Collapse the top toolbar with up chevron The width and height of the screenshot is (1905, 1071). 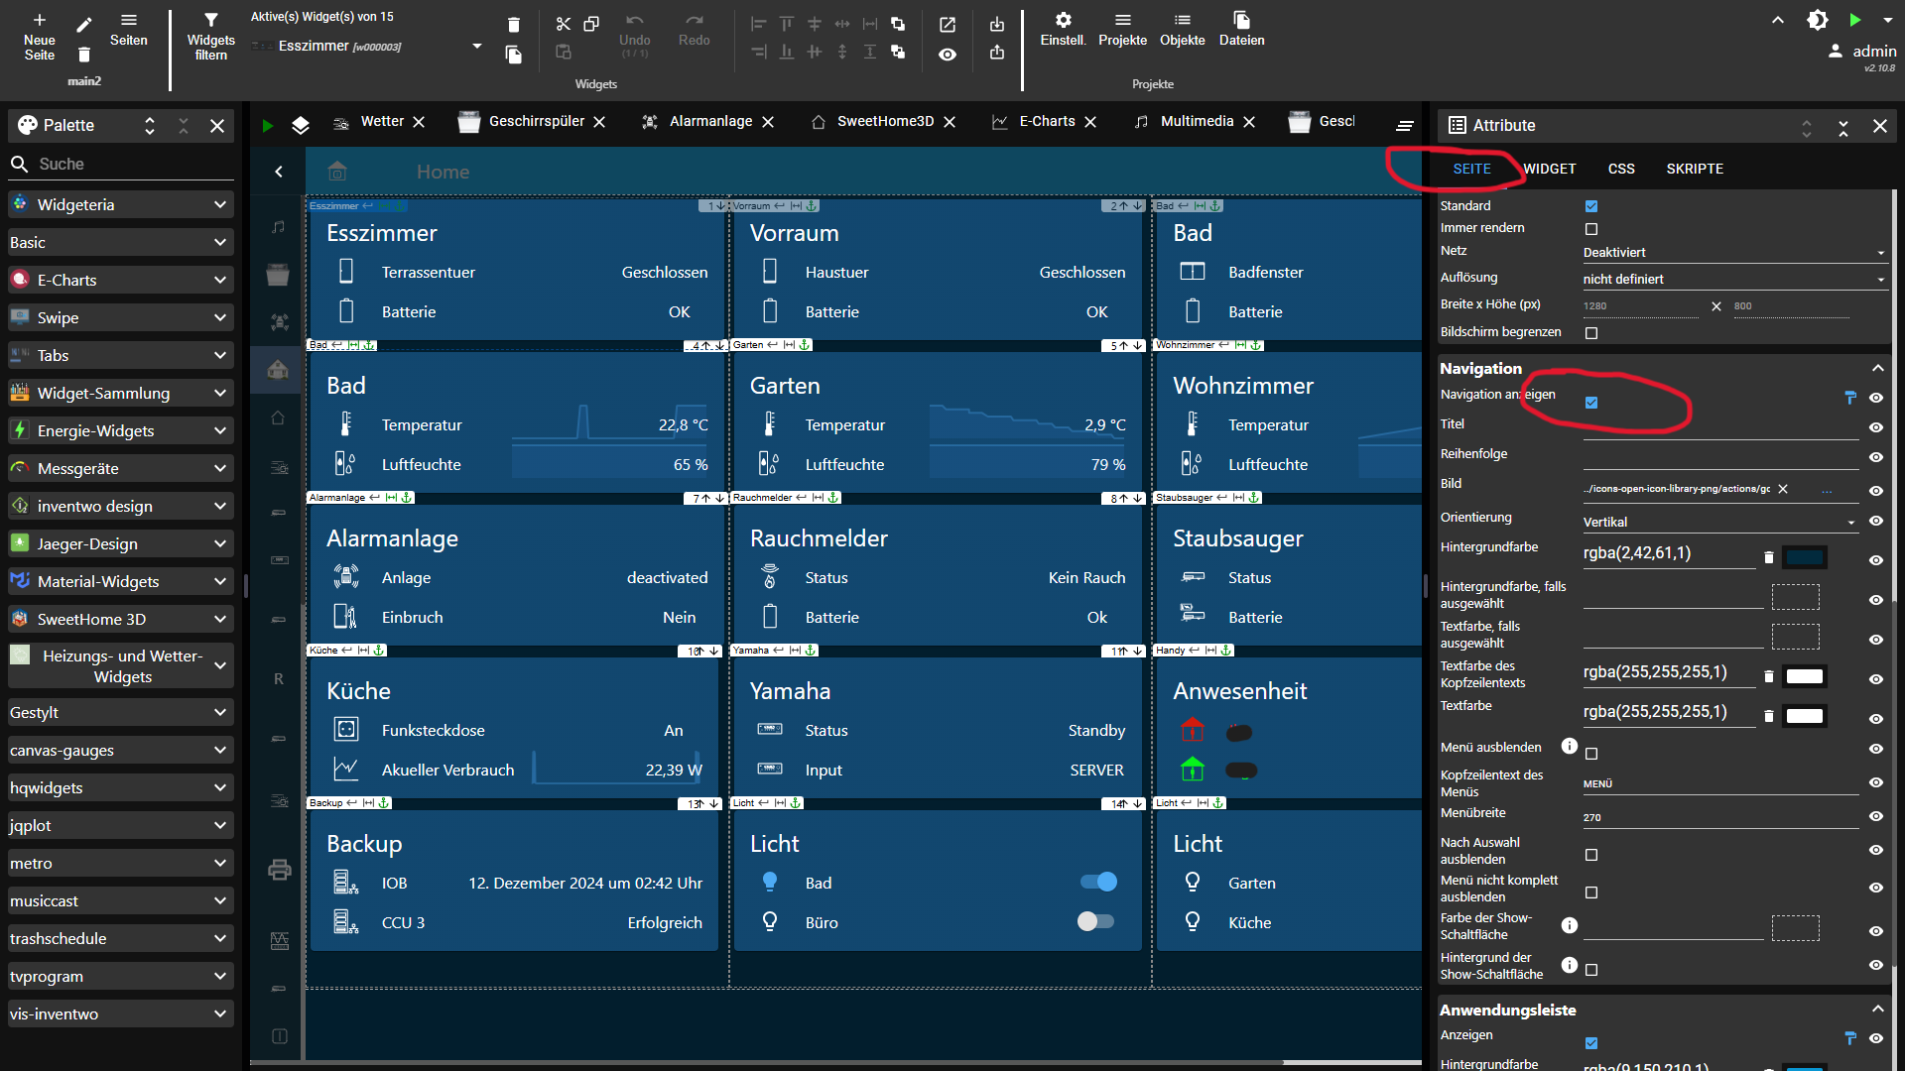tap(1778, 20)
